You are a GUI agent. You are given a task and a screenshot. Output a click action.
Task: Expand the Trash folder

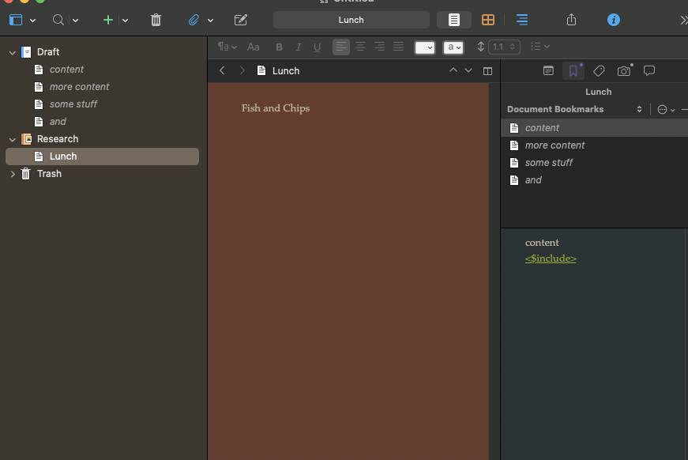[13, 174]
